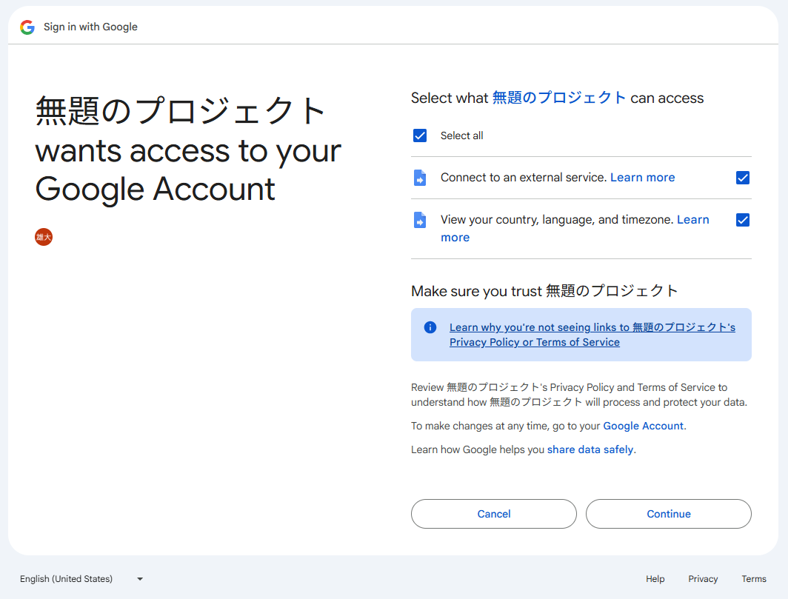This screenshot has height=599, width=788.
Task: Open Privacy in the footer
Action: [703, 579]
